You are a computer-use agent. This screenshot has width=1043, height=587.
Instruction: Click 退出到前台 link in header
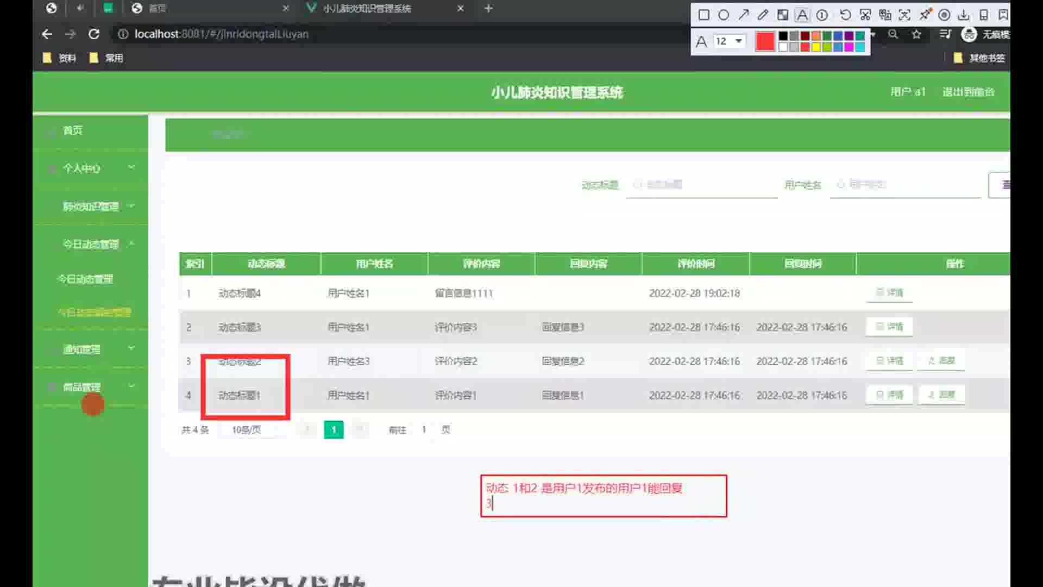pyautogui.click(x=968, y=92)
